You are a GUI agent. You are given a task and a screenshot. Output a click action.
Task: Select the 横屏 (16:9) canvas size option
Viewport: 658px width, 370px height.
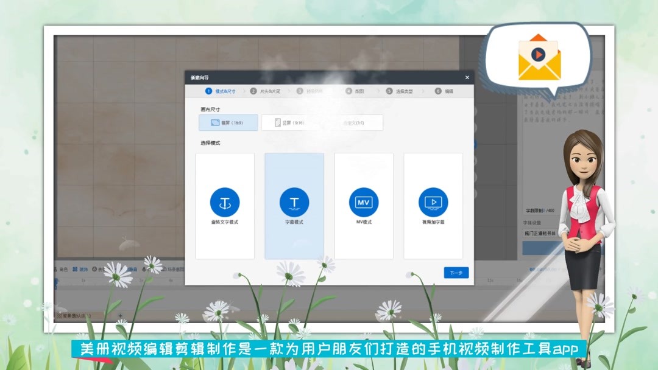click(228, 122)
